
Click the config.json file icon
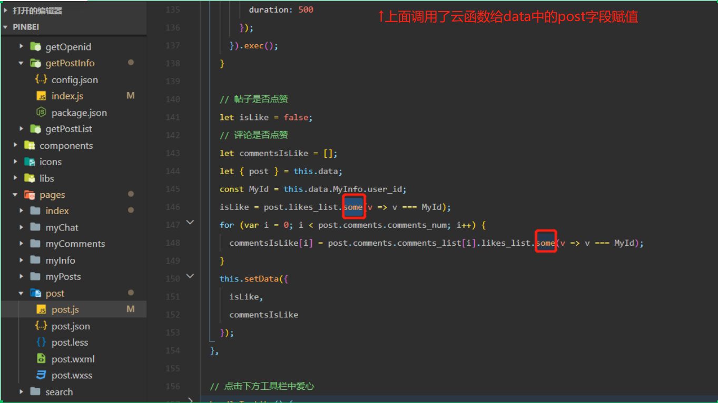41,79
